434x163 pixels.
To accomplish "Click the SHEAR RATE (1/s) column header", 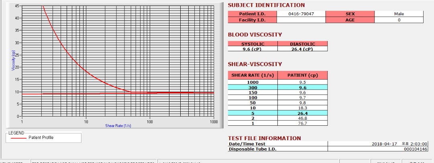I will pyautogui.click(x=253, y=75).
